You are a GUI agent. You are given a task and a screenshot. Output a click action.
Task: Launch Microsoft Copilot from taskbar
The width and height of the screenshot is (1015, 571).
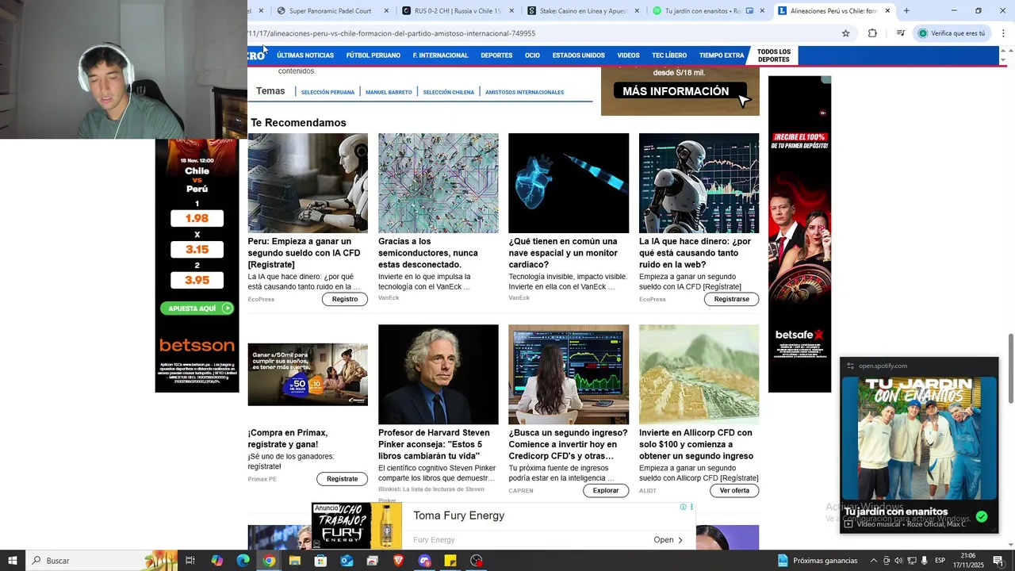point(217,561)
